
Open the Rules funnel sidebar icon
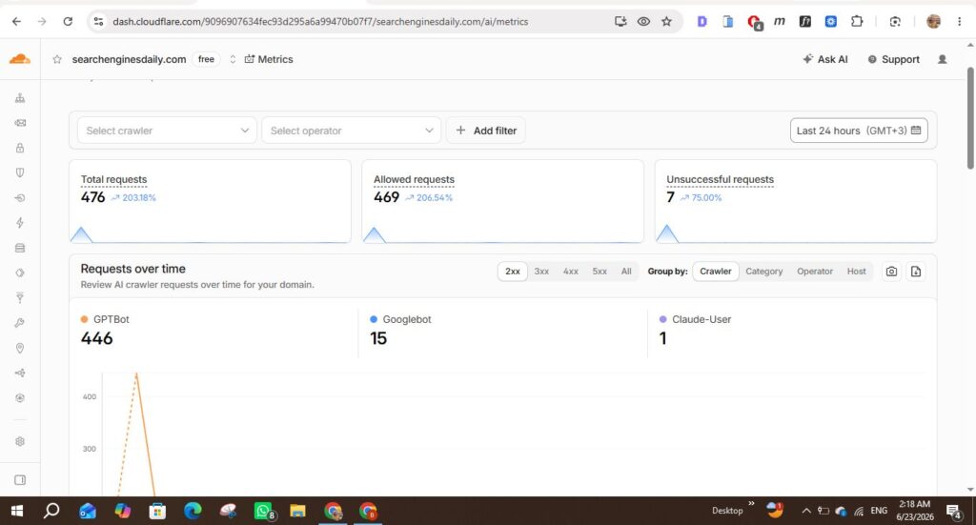coord(20,298)
